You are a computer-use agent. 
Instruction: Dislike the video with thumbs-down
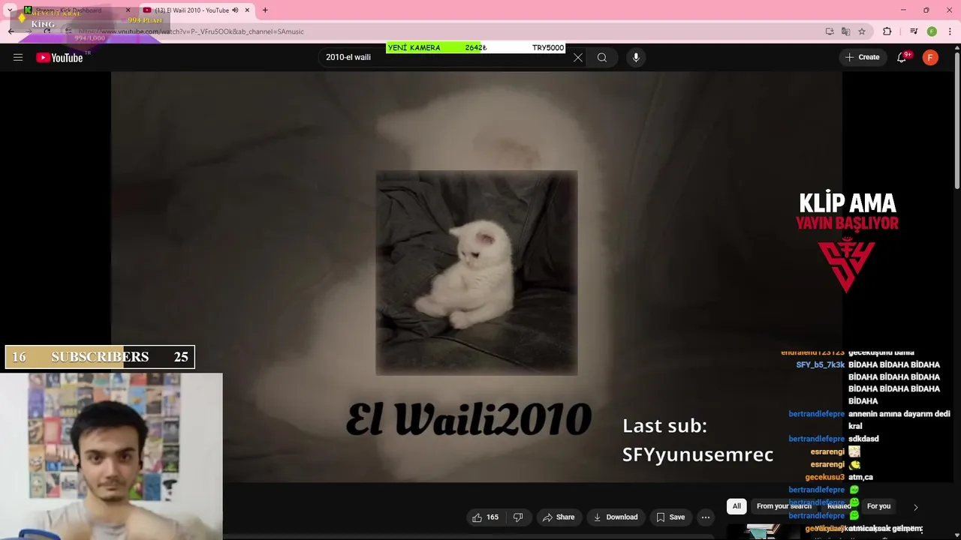click(518, 517)
